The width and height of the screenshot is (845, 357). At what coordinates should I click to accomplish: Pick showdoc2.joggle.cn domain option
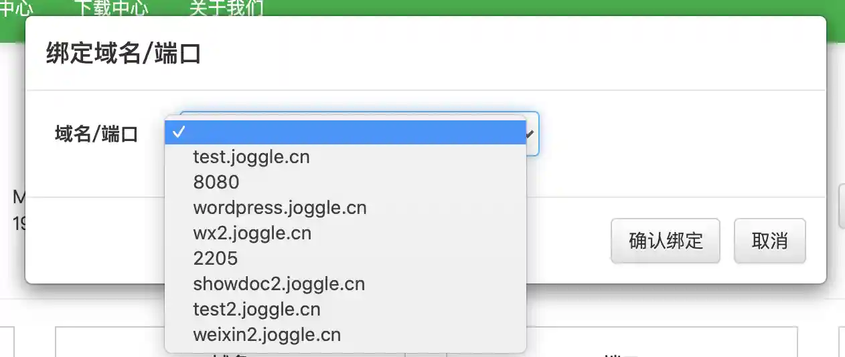point(279,283)
